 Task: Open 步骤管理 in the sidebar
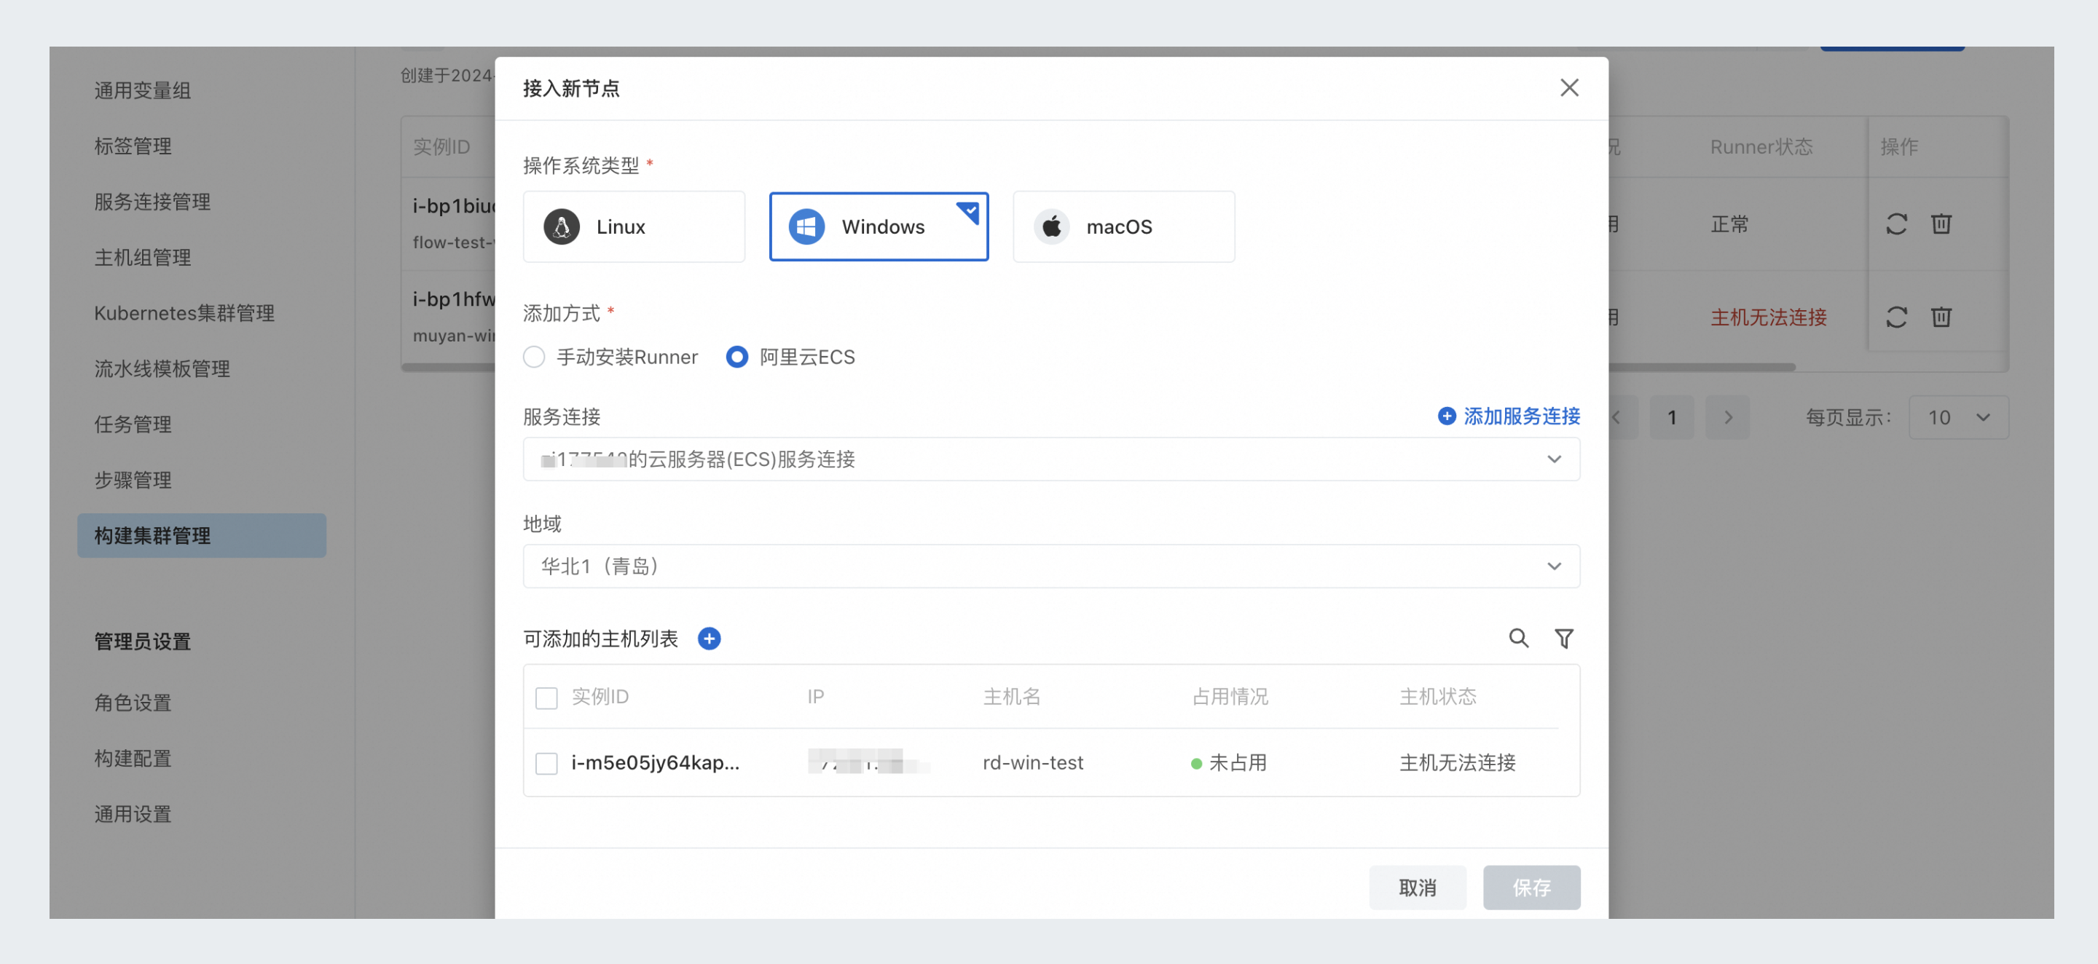tap(133, 480)
